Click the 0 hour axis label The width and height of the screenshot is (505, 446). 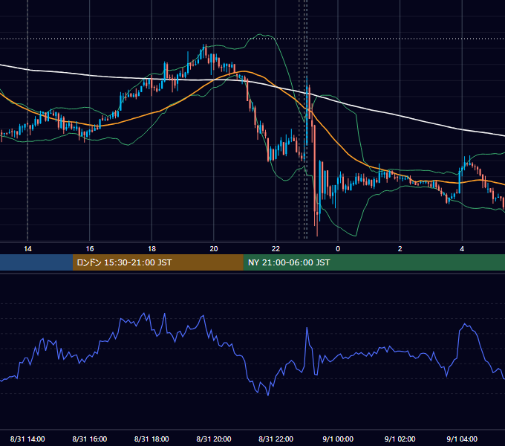(x=338, y=249)
